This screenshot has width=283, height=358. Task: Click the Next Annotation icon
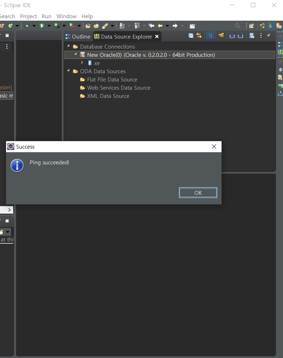tap(122, 26)
